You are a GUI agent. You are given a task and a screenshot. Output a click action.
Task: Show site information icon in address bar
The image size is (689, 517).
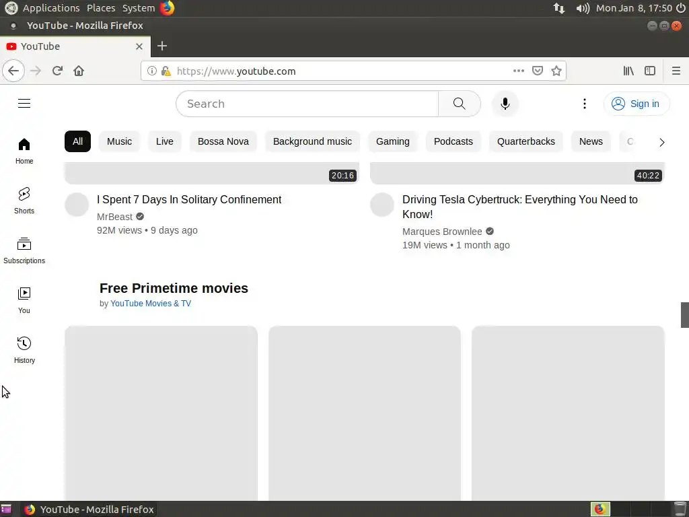click(x=151, y=71)
